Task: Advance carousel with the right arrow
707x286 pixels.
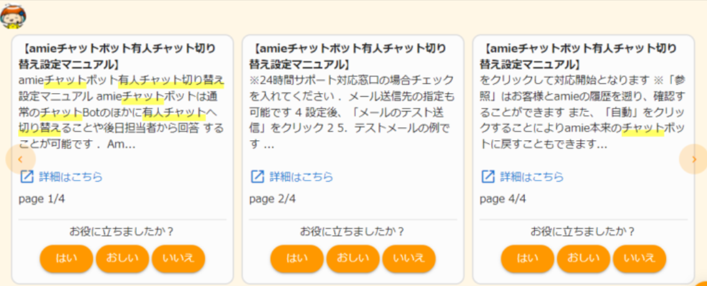Action: (x=693, y=159)
